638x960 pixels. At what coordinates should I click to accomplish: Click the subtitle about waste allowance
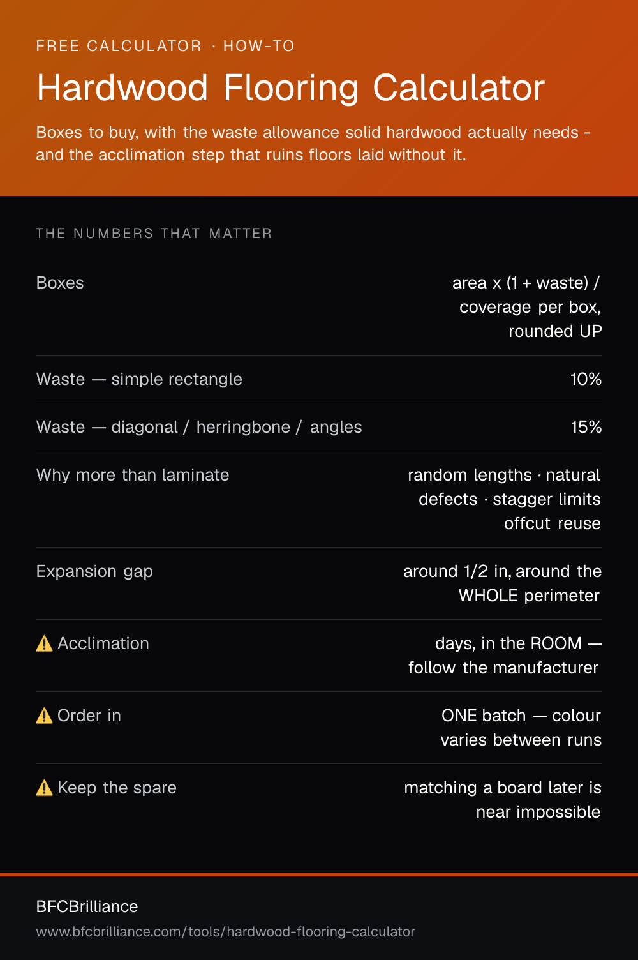click(313, 144)
